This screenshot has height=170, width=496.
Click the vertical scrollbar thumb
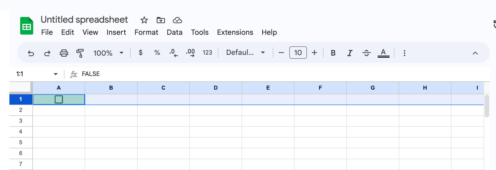[487, 106]
